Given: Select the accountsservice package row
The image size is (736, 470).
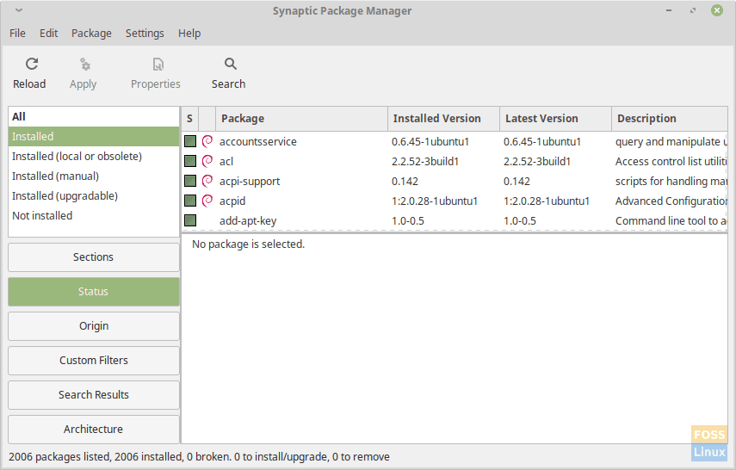Looking at the screenshot, I should (455, 141).
